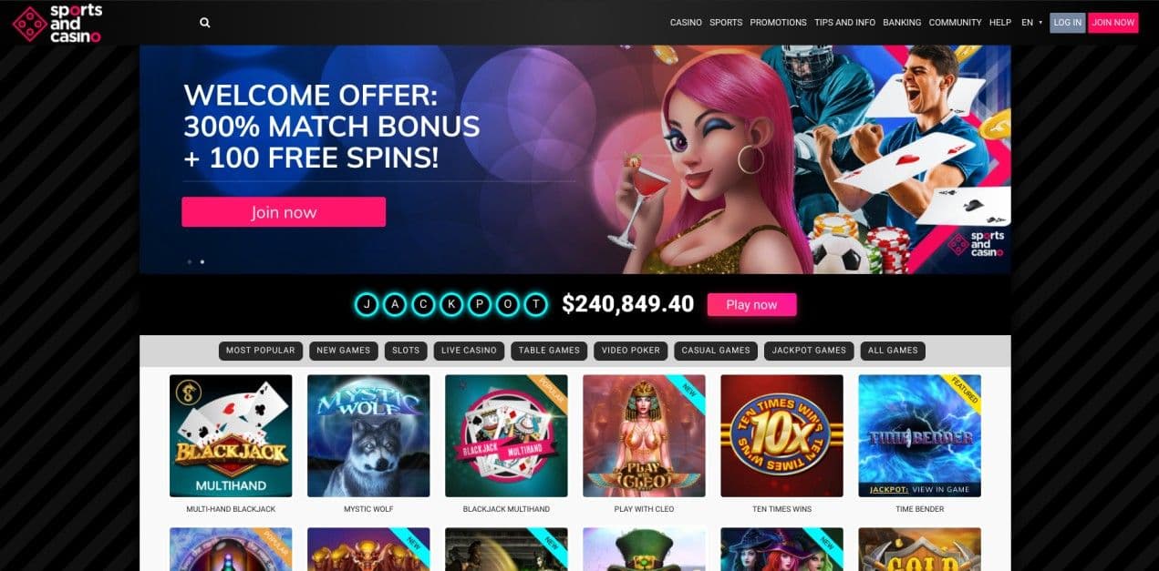Click the LOG IN button
Screen dimensions: 1159x571
coord(1068,23)
